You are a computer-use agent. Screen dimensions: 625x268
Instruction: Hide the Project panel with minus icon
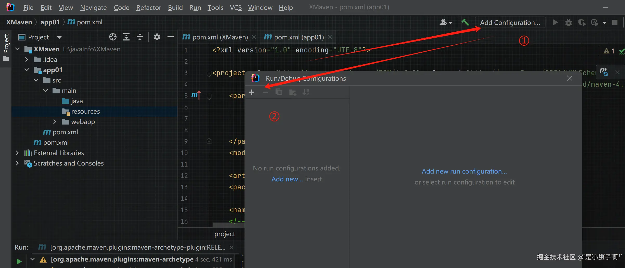click(170, 37)
